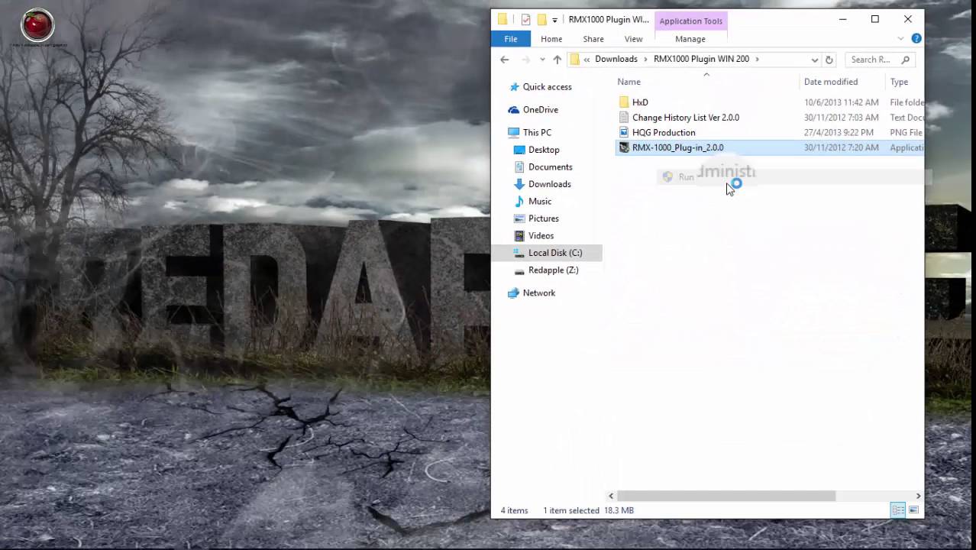
Task: Click the 27/4/2013 9:22 PM date cell
Action: tap(839, 133)
